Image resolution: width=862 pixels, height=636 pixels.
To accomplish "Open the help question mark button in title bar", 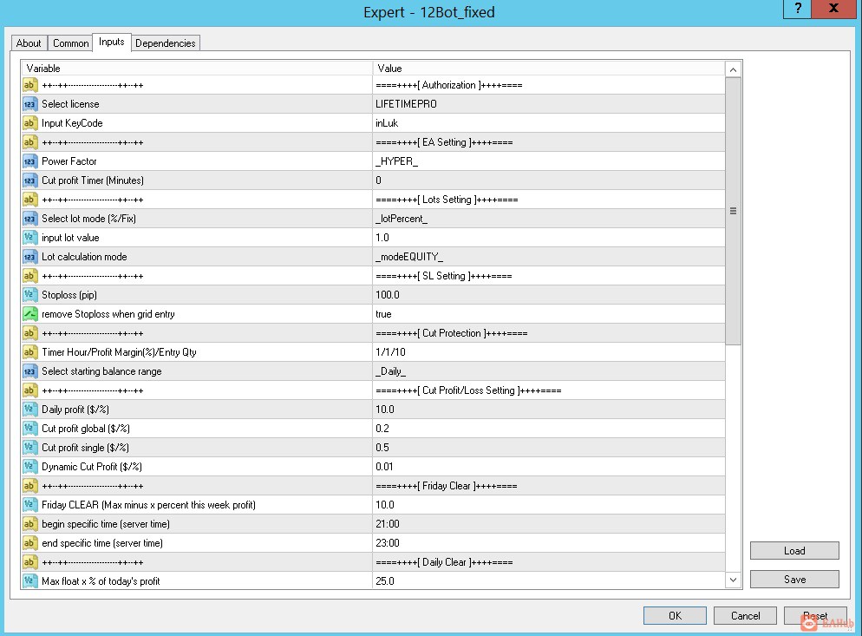I will [x=798, y=9].
